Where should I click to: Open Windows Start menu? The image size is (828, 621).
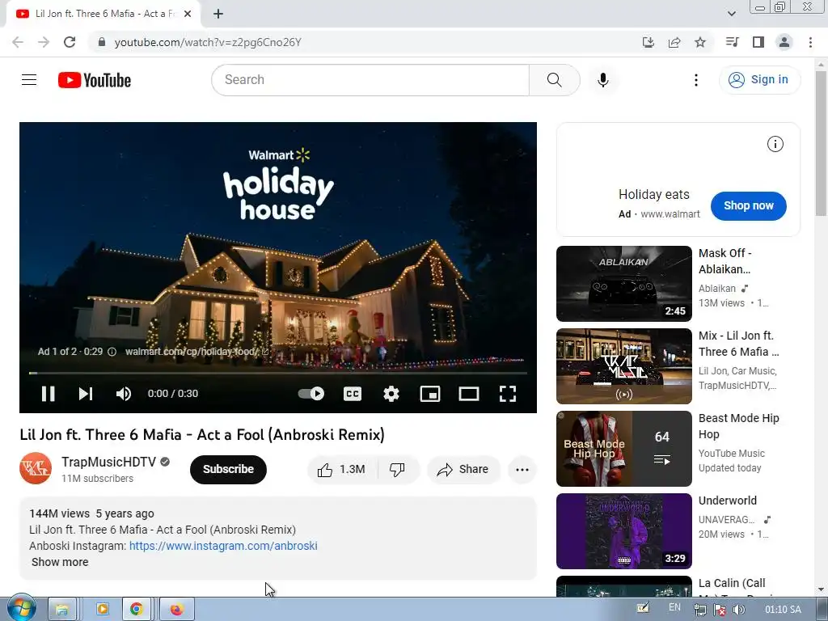[21, 609]
